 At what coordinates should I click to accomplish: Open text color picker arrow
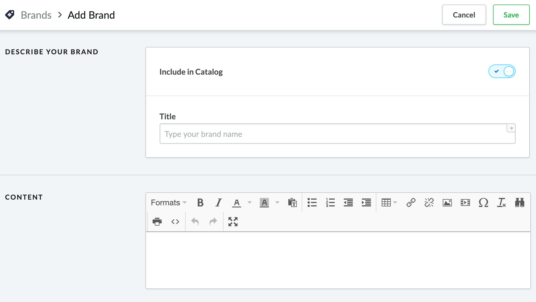coord(249,202)
